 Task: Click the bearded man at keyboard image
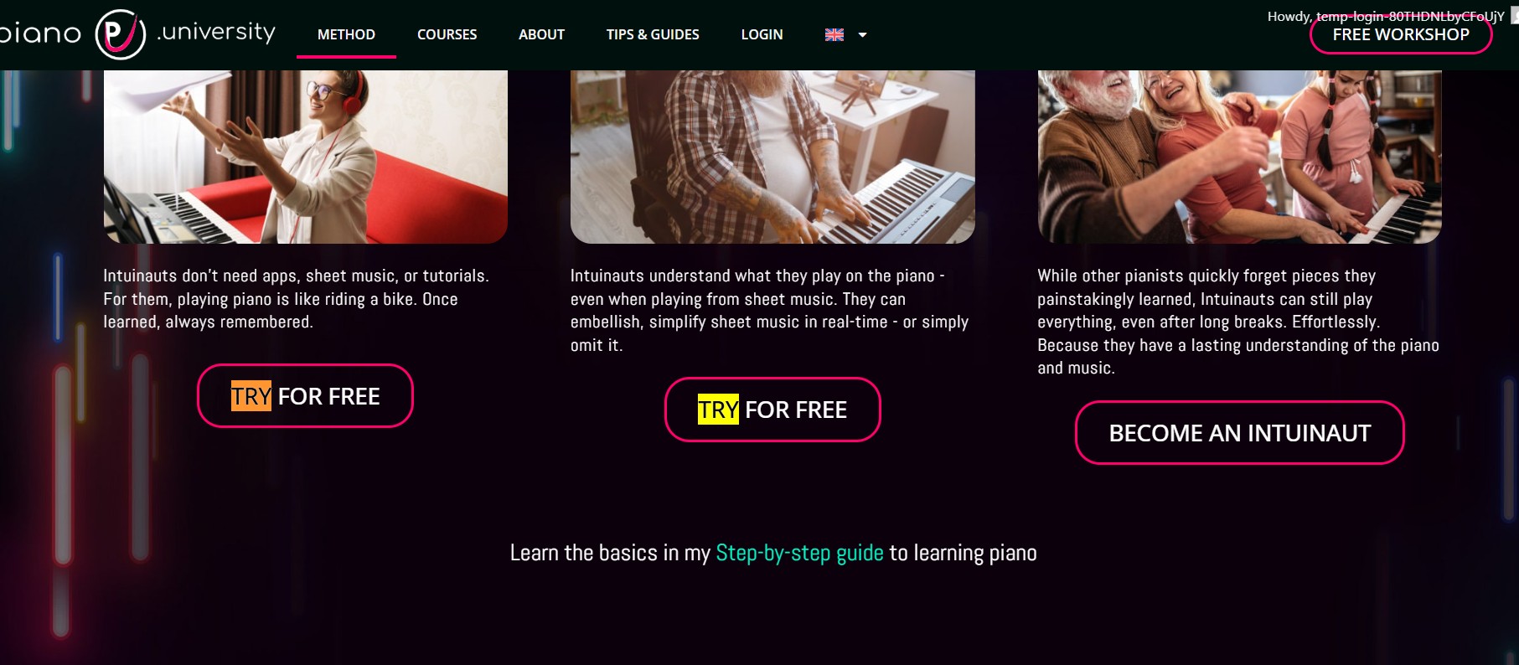[x=772, y=157]
